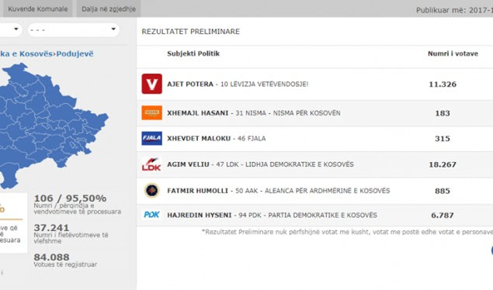
Task: Follow the Podujevë breadcrumb link
Action: (x=75, y=54)
